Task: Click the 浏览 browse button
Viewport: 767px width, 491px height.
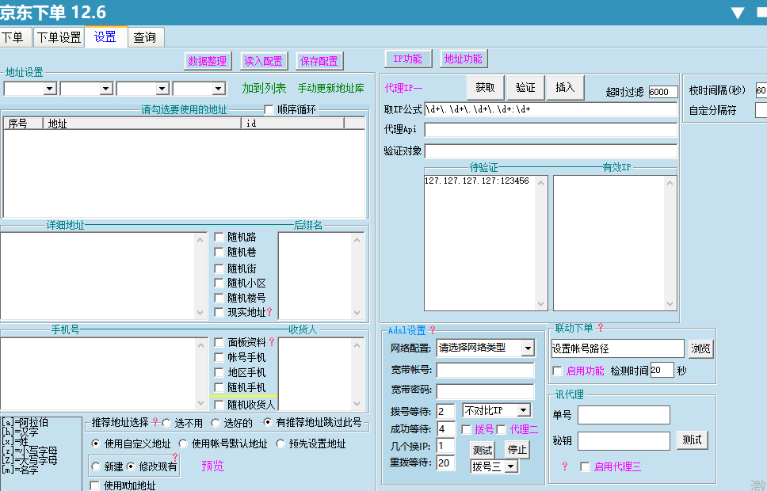Action: pos(700,348)
